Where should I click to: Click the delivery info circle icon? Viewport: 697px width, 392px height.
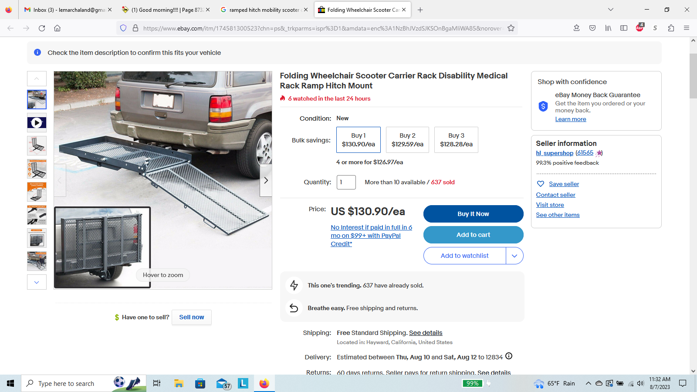pyautogui.click(x=509, y=356)
